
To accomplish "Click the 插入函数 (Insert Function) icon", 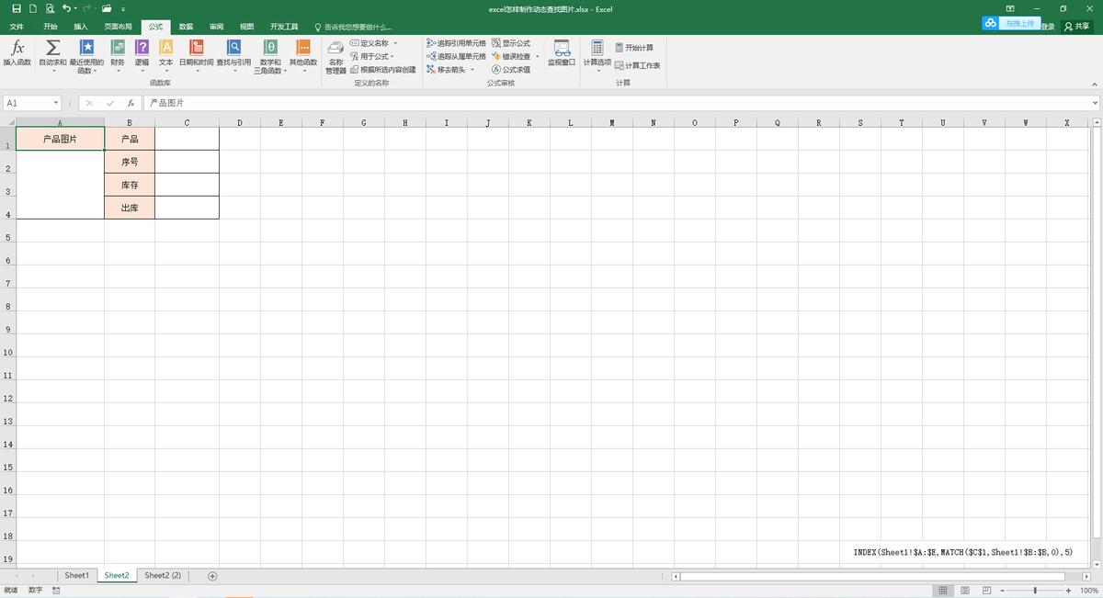I will [x=17, y=52].
